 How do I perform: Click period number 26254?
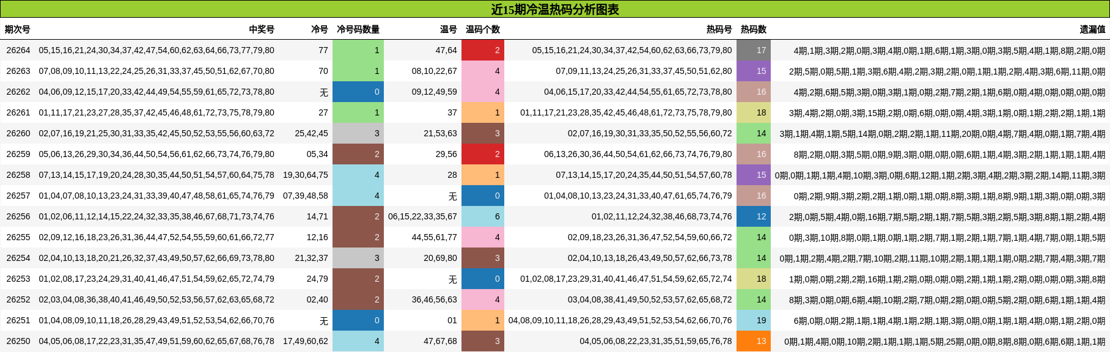[18, 258]
